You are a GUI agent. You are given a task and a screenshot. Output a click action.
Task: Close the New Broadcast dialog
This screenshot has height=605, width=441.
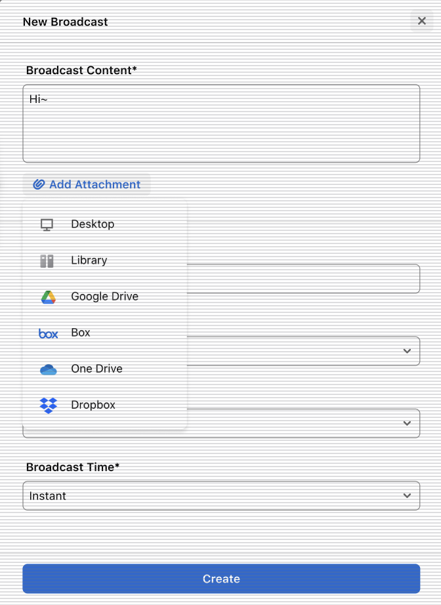coord(422,21)
